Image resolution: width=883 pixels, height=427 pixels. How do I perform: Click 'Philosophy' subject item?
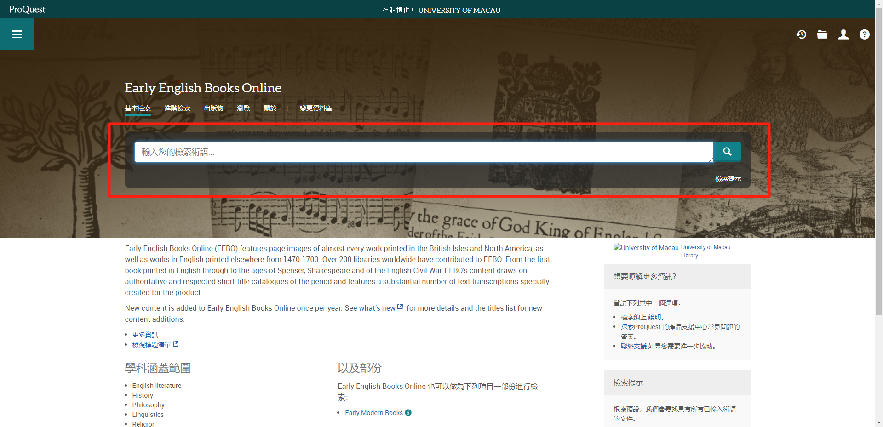(149, 405)
